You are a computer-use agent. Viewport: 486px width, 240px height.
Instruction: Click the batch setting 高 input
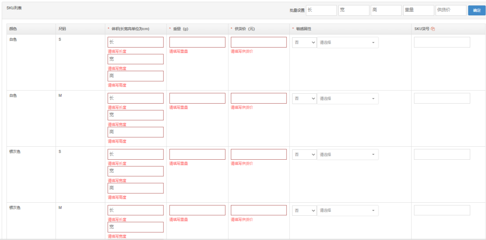(386, 10)
